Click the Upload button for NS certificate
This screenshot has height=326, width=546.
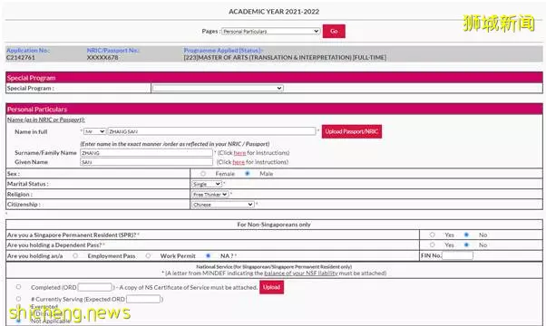pyautogui.click(x=271, y=287)
